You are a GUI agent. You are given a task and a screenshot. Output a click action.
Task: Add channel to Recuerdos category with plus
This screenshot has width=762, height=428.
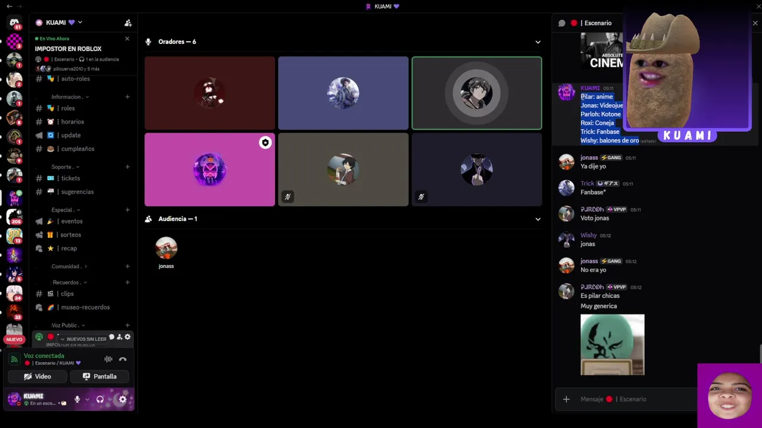[127, 282]
